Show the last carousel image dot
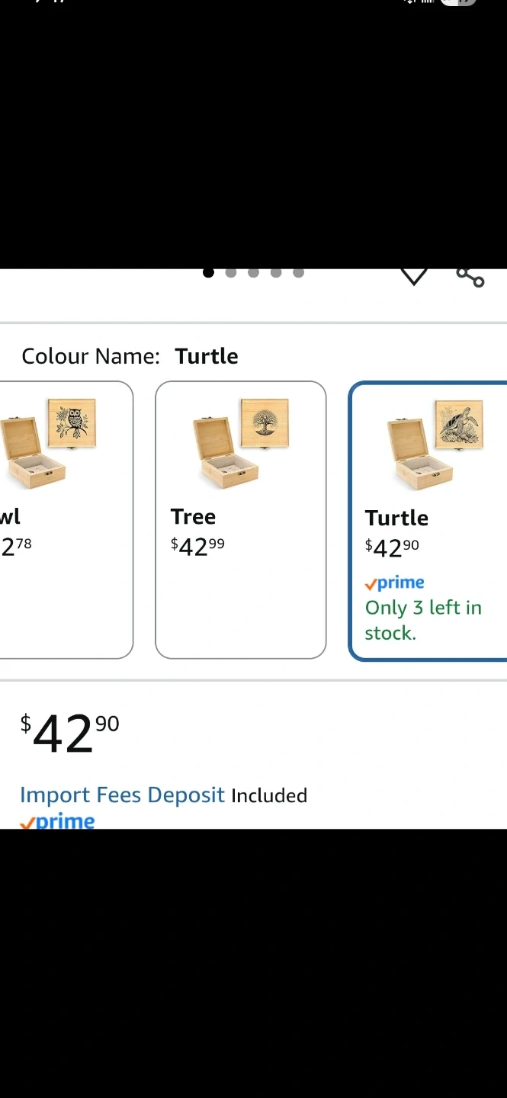This screenshot has width=507, height=1098. pos(298,272)
